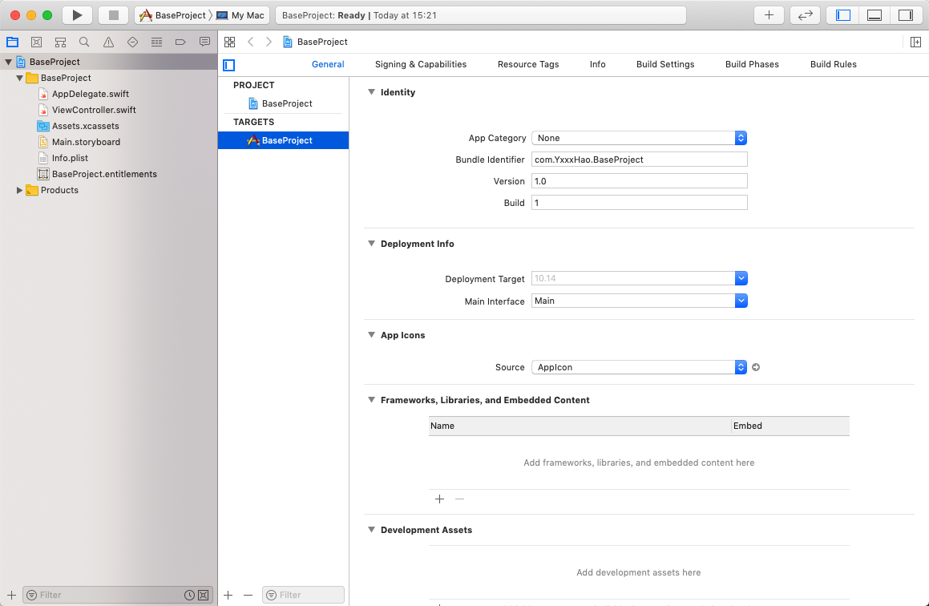Collapse the Identity section
This screenshot has width=929, height=606.
pos(371,92)
